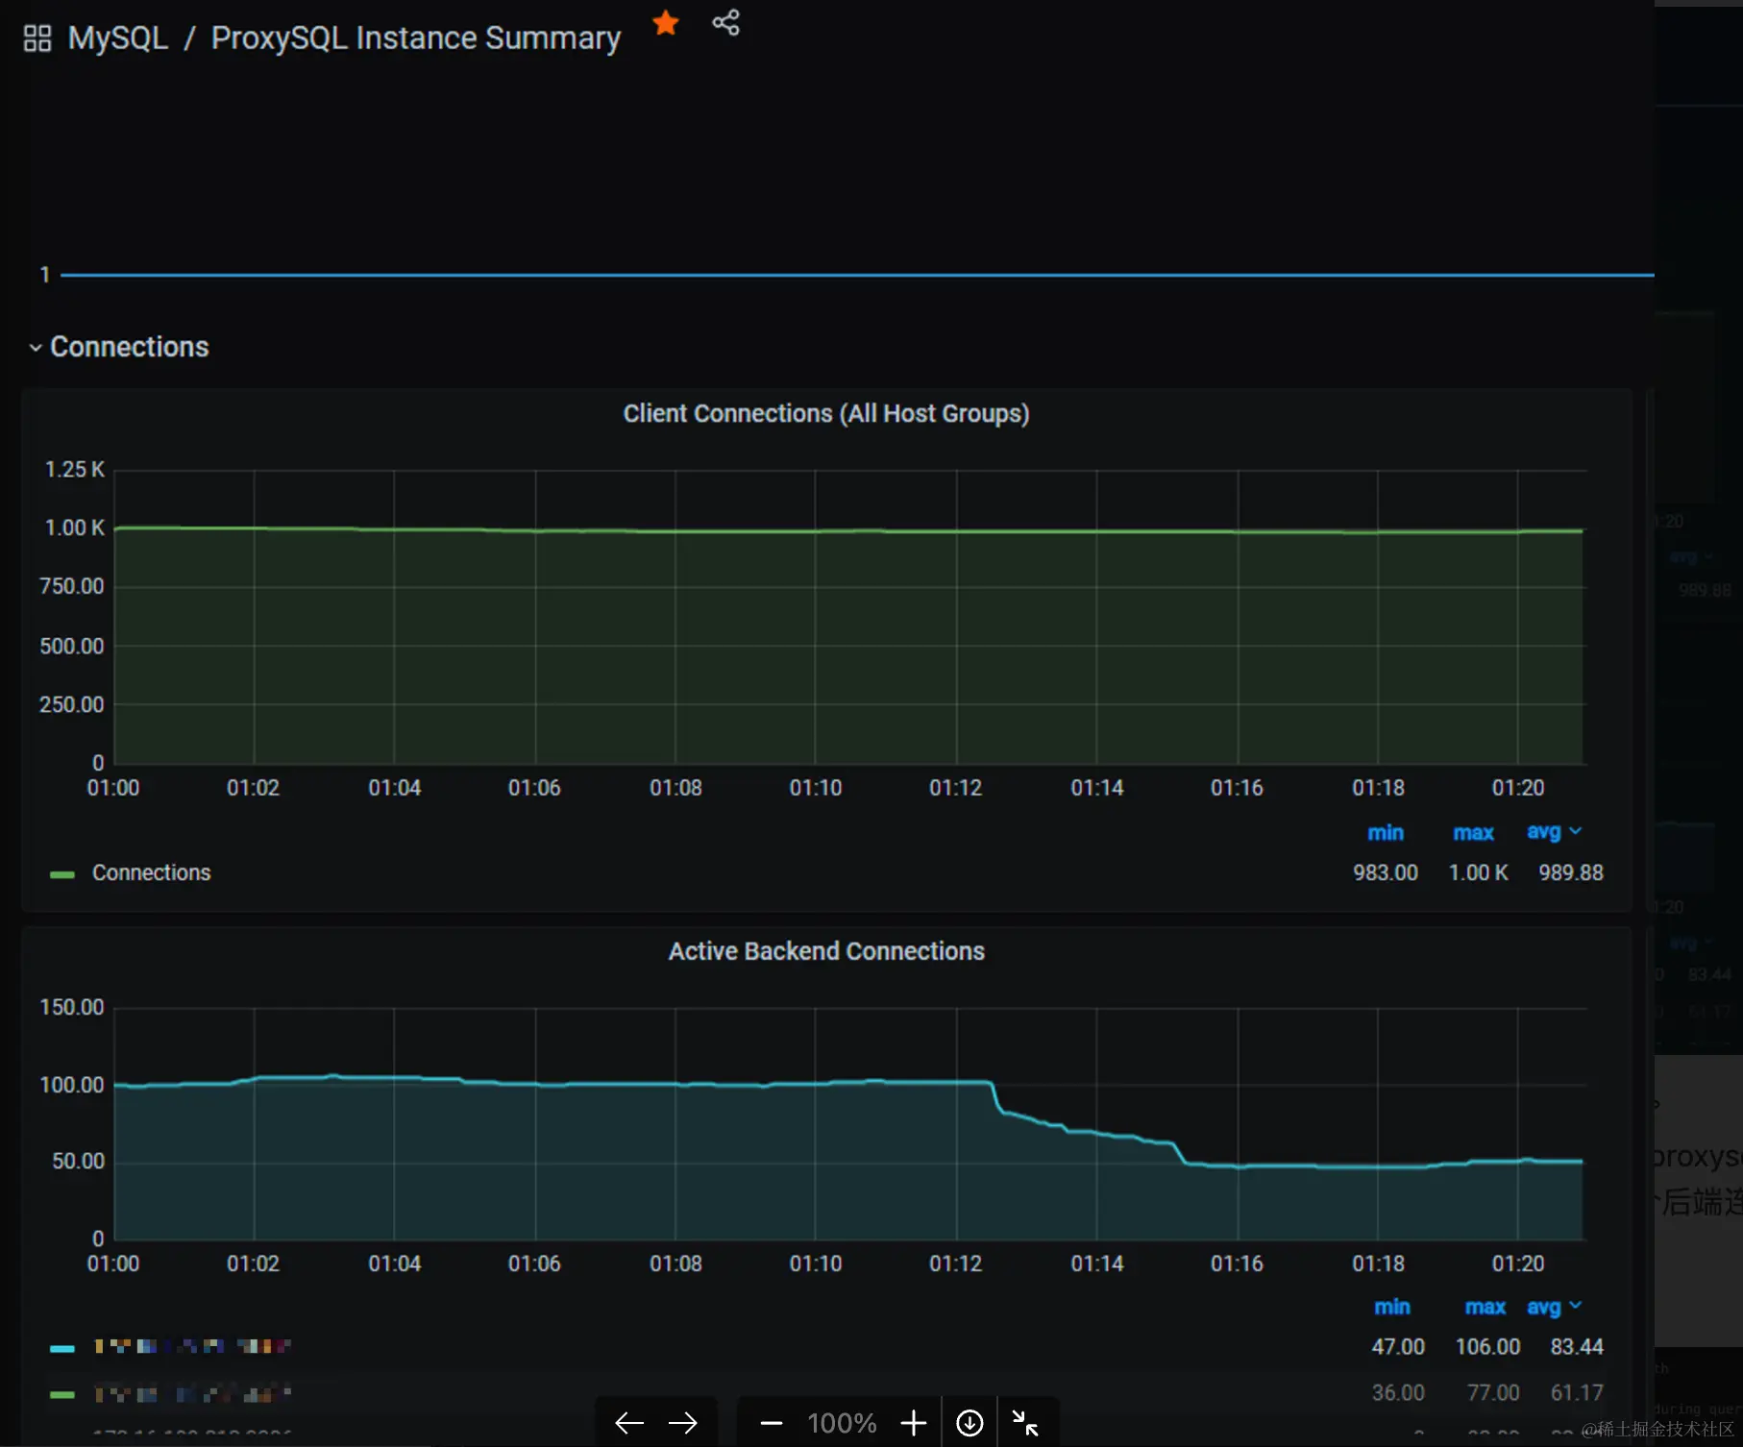The width and height of the screenshot is (1743, 1447).
Task: Zoom in with the plus button
Action: (x=914, y=1423)
